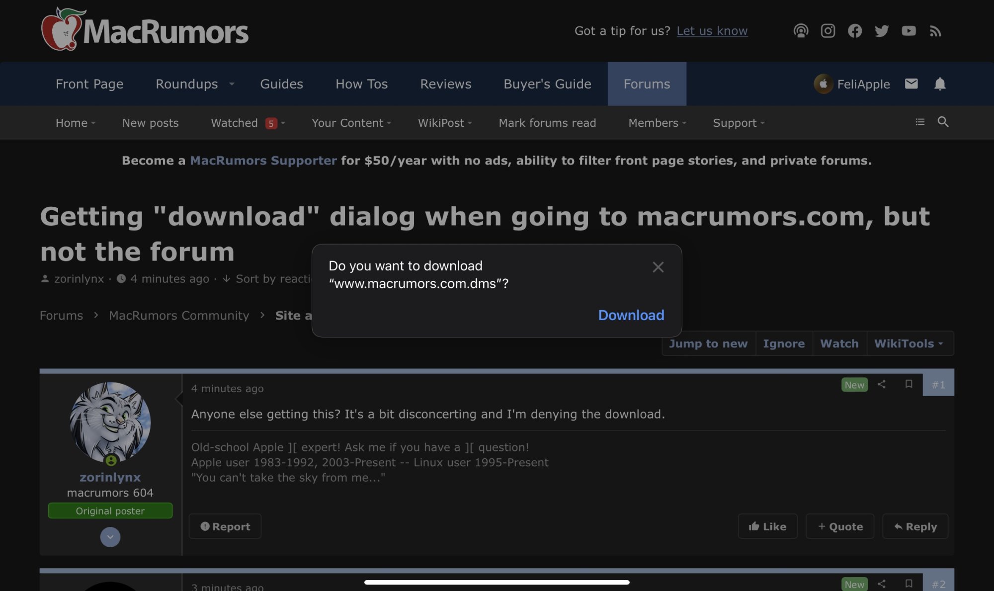
Task: Share post #1 via share icon
Action: click(x=881, y=384)
